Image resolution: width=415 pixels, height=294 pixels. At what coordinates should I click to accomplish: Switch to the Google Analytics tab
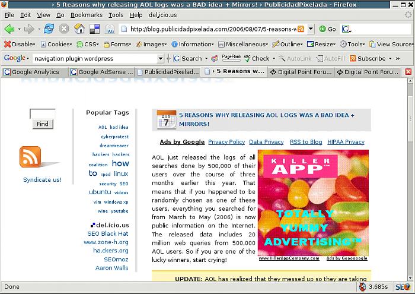pyautogui.click(x=34, y=72)
